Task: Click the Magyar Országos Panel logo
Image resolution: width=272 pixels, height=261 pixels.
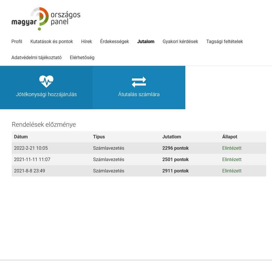Action: (x=46, y=19)
